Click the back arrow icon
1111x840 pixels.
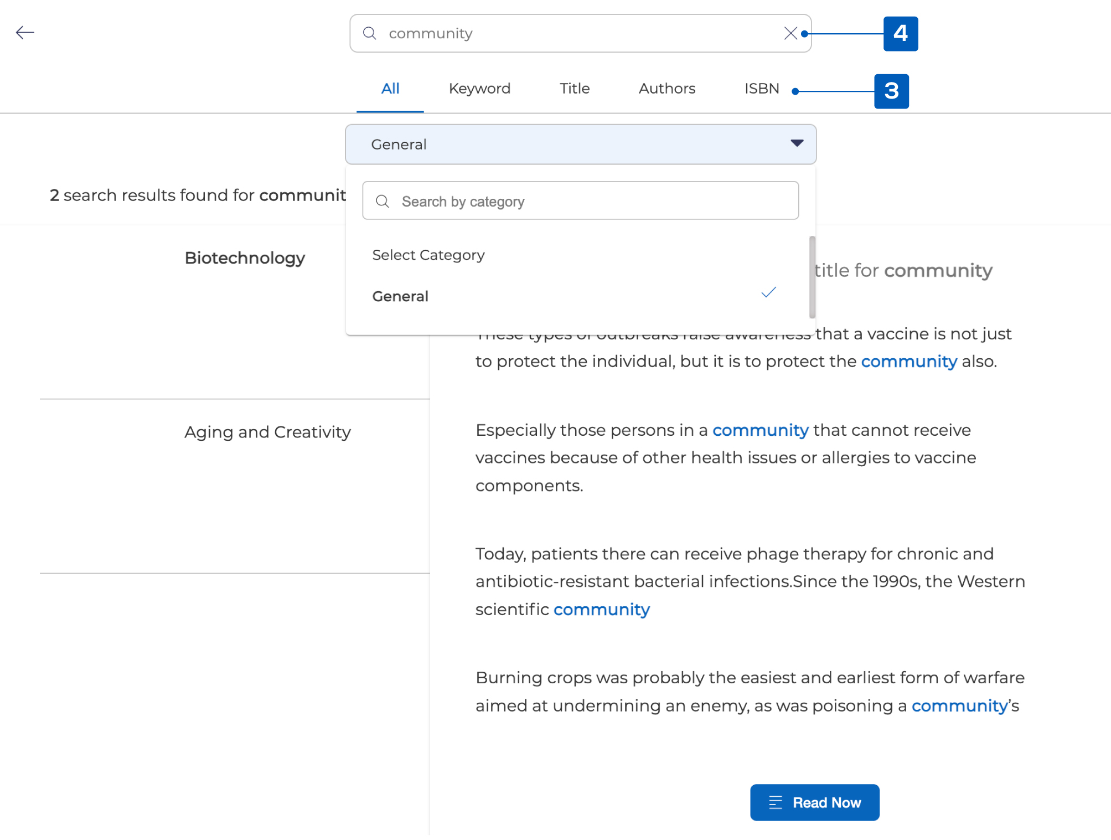click(25, 33)
